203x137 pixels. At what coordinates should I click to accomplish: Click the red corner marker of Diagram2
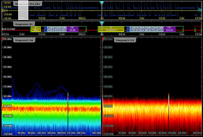tap(2, 39)
